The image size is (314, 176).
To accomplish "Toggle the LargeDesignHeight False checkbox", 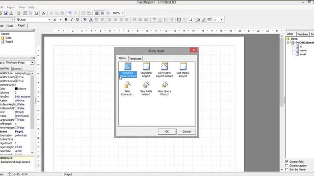I will pos(16,120).
